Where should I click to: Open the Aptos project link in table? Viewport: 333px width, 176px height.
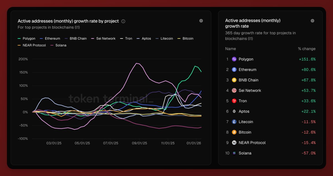(244, 111)
